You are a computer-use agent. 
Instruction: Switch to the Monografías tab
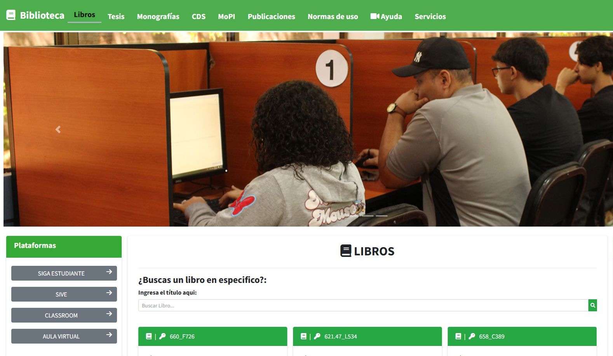(158, 16)
